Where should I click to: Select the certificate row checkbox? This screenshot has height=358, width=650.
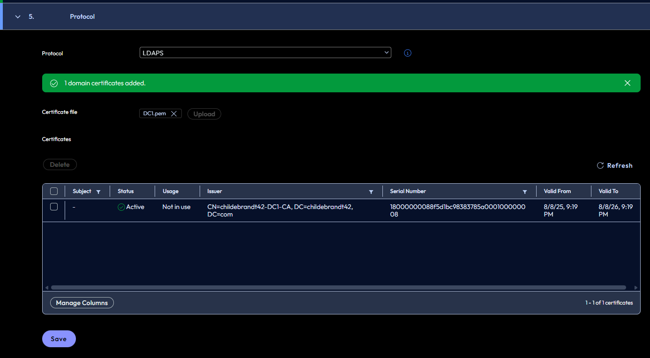click(x=54, y=207)
